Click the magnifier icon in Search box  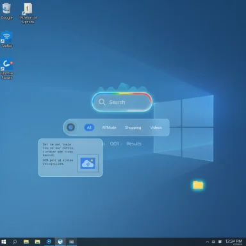[102, 102]
